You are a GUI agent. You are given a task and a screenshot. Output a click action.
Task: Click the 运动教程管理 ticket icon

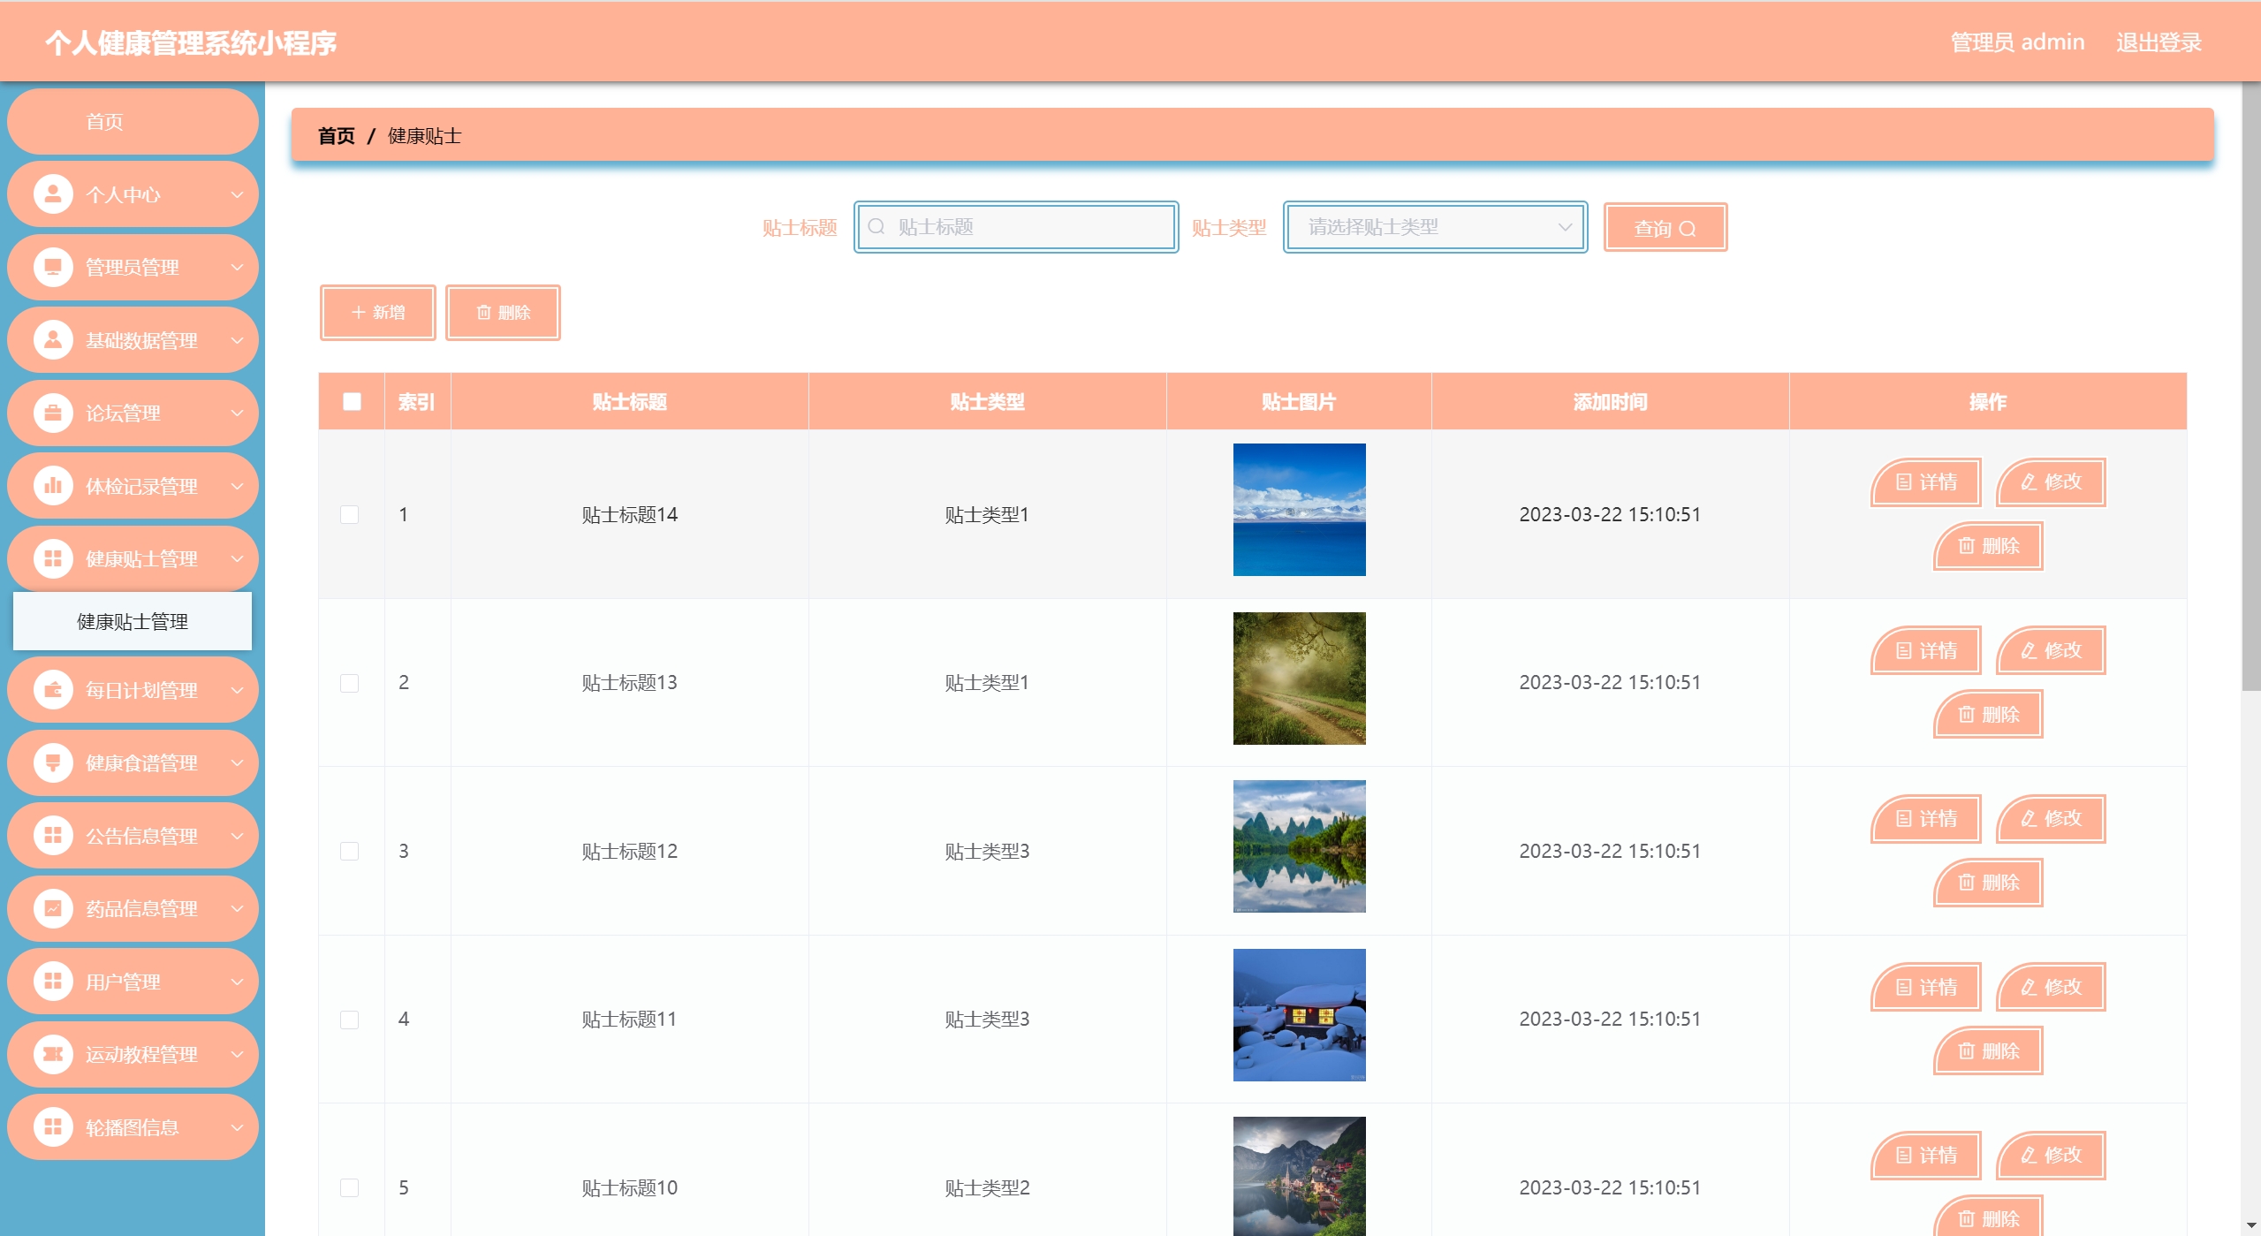(x=53, y=1054)
